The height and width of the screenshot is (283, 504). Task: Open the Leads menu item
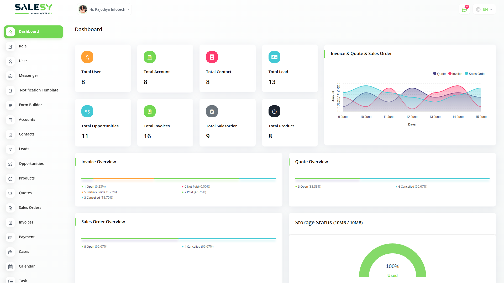coord(24,149)
